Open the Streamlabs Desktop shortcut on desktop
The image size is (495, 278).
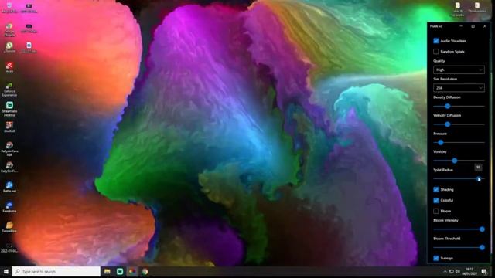click(9, 109)
